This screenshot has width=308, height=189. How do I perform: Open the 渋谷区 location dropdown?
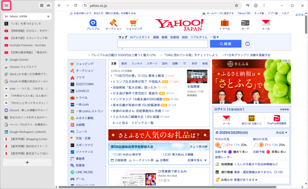pyautogui.click(x=282, y=133)
